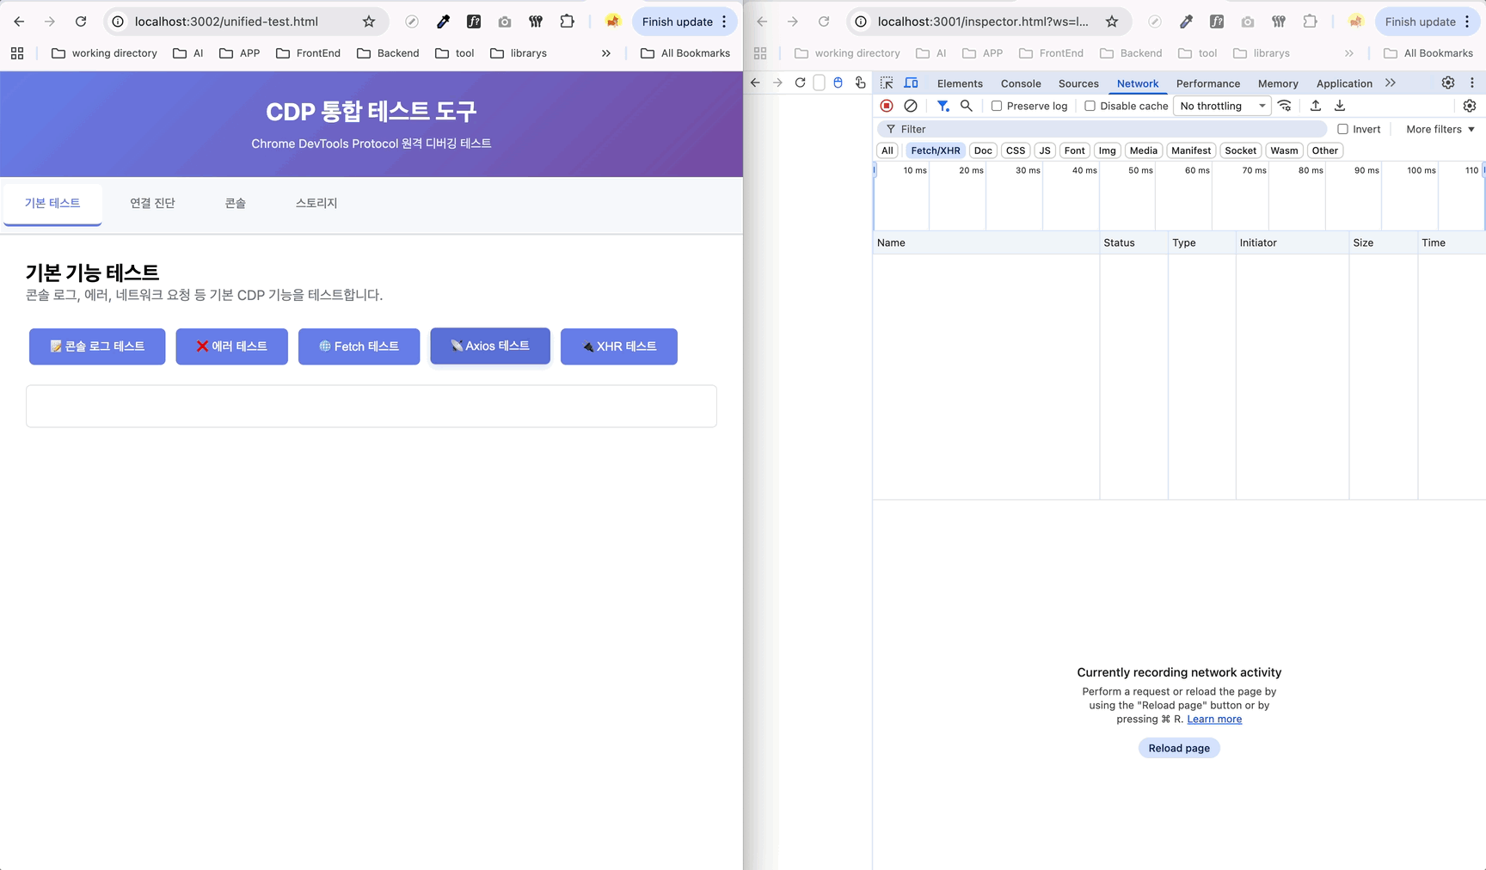Check the Disable cache checkbox
Image resolution: width=1486 pixels, height=870 pixels.
coord(1090,106)
